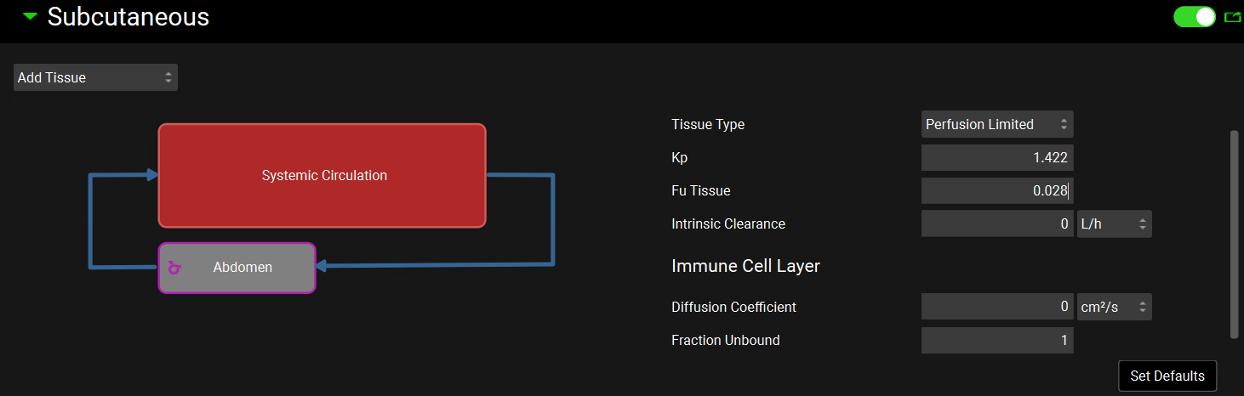
Task: Click the Fraction Unbound input field
Action: coord(996,341)
